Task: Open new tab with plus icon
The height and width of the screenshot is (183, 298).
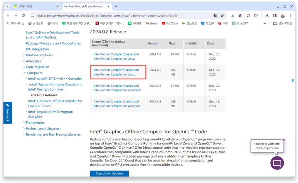Action: click(116, 7)
